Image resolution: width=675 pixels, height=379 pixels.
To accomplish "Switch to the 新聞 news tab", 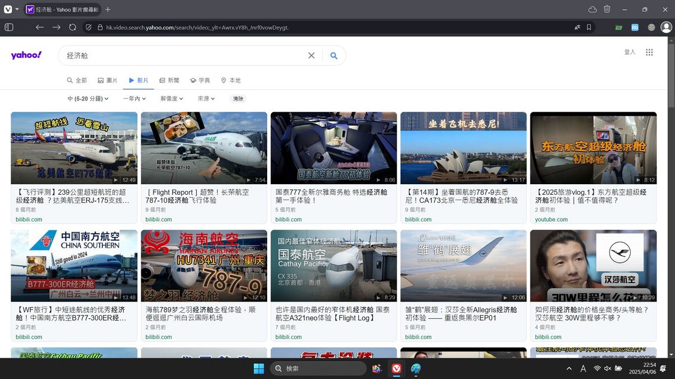I will [x=169, y=80].
